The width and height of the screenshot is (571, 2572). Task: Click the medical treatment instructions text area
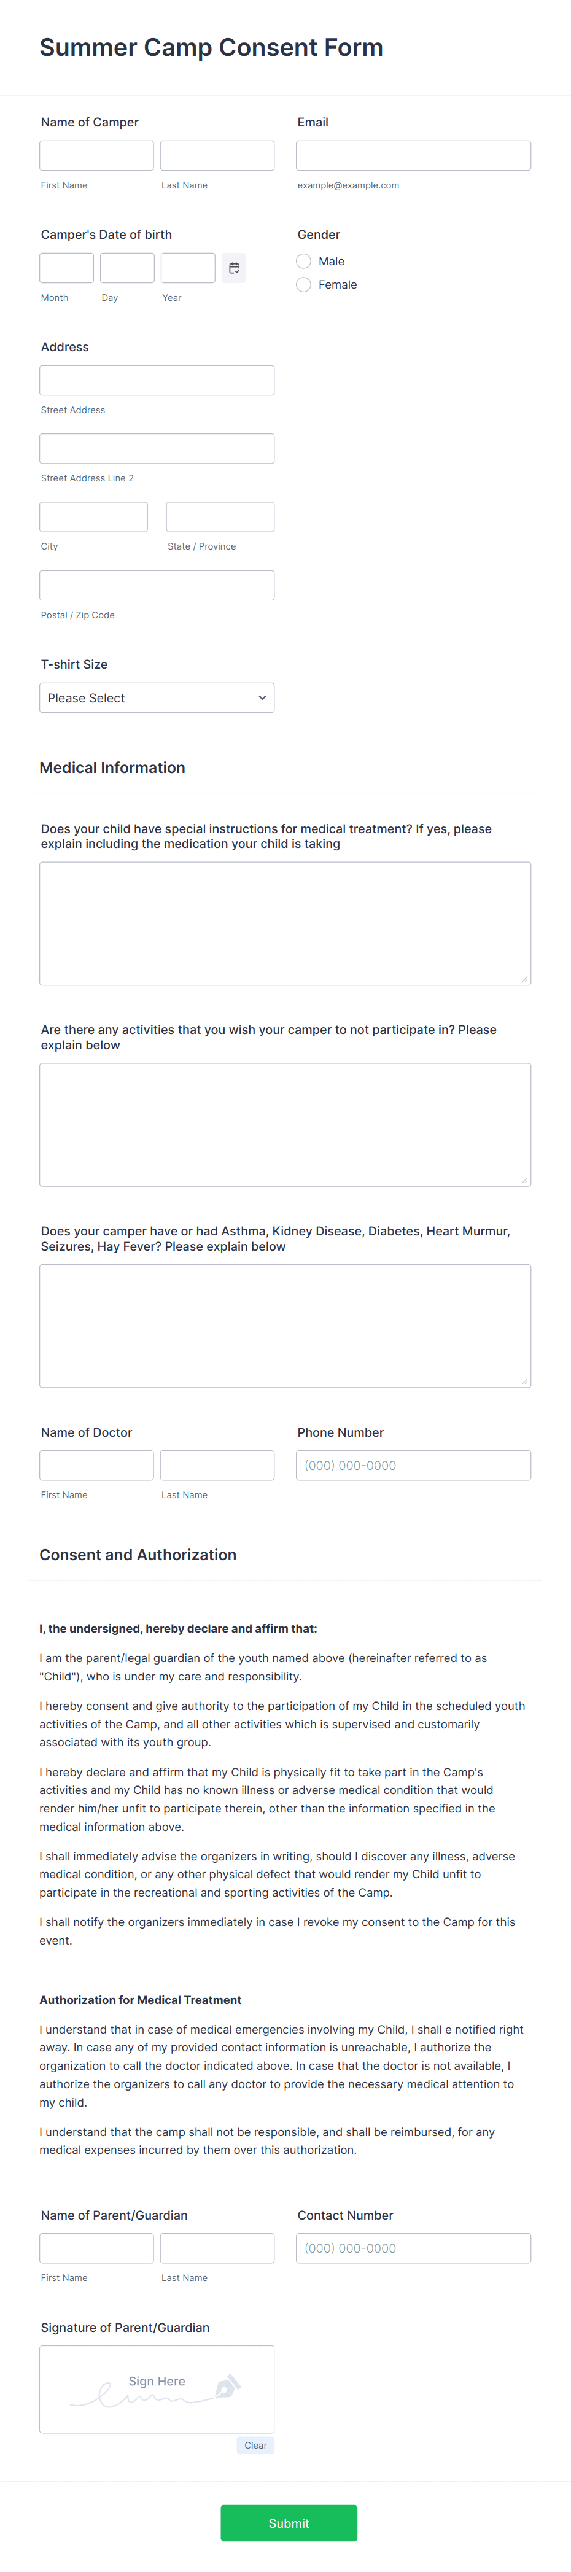tap(285, 923)
